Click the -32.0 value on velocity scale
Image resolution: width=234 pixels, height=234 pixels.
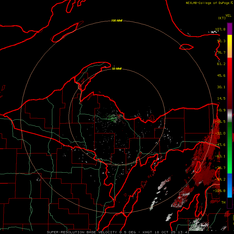click(x=220, y=133)
